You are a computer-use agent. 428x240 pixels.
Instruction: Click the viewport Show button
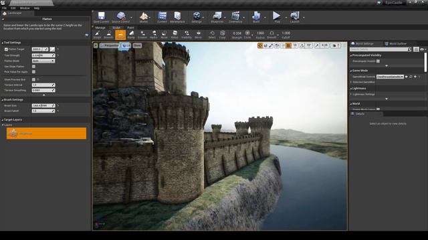pos(137,46)
